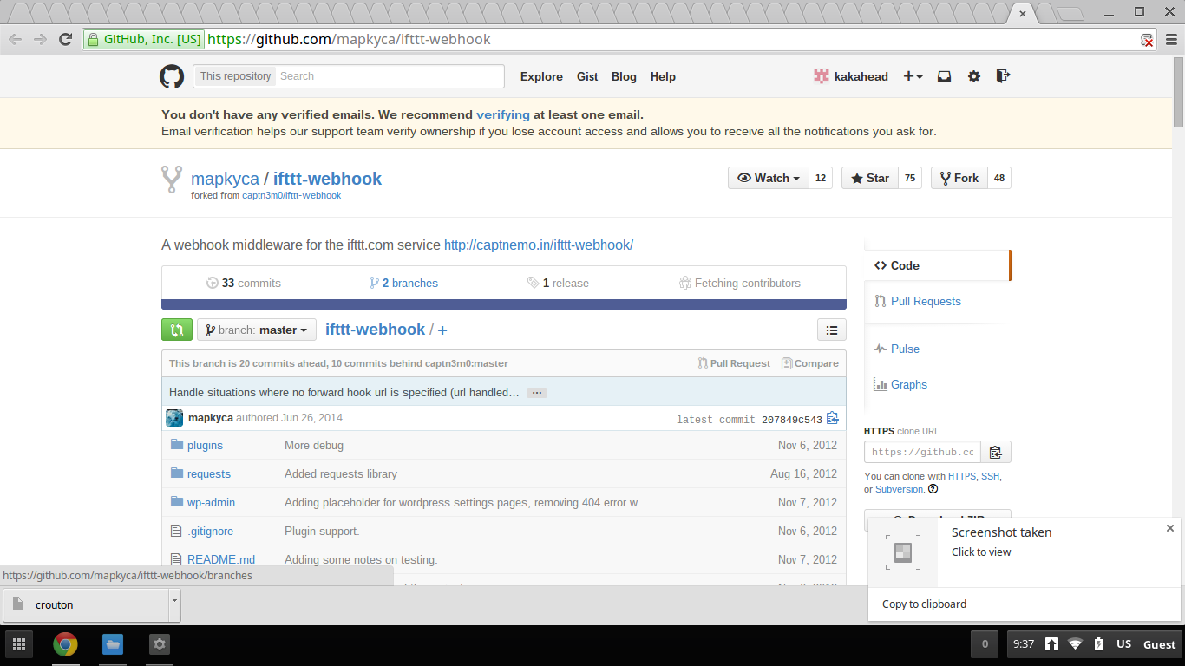Click the green compare branches button
The image size is (1185, 666).
(x=177, y=330)
